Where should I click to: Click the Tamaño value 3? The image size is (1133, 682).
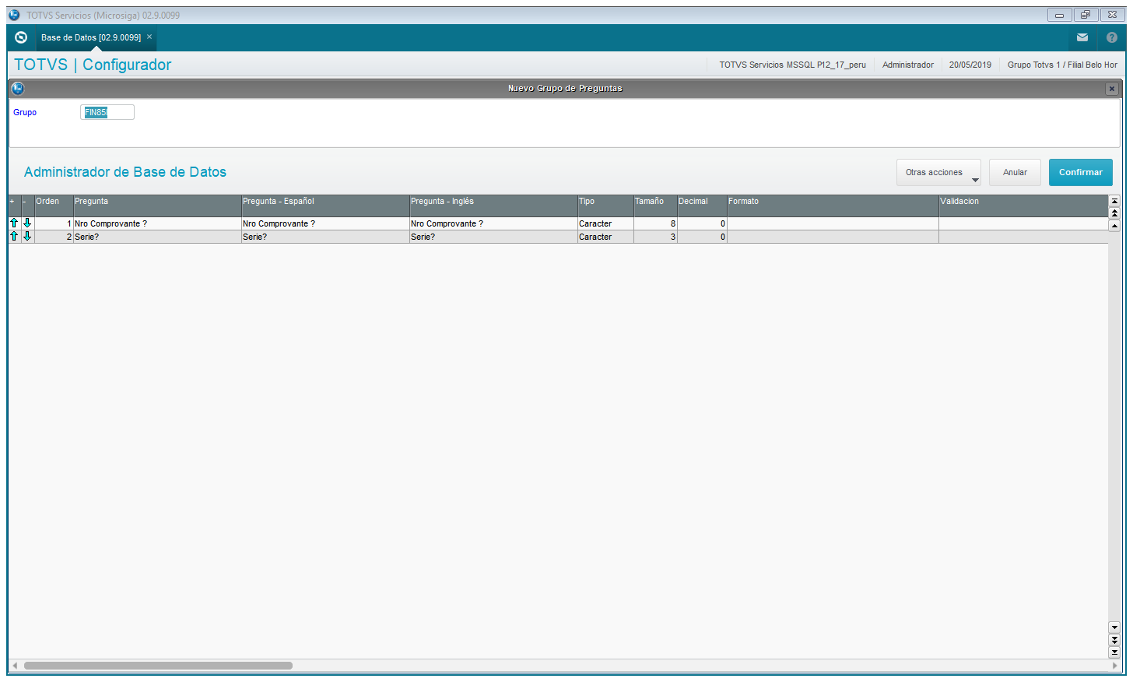(x=655, y=237)
